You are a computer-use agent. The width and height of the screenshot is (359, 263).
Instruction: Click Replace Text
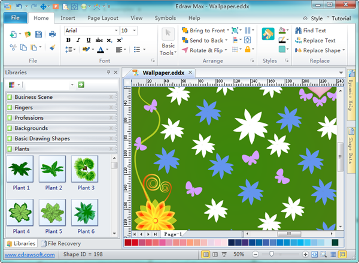click(x=315, y=41)
